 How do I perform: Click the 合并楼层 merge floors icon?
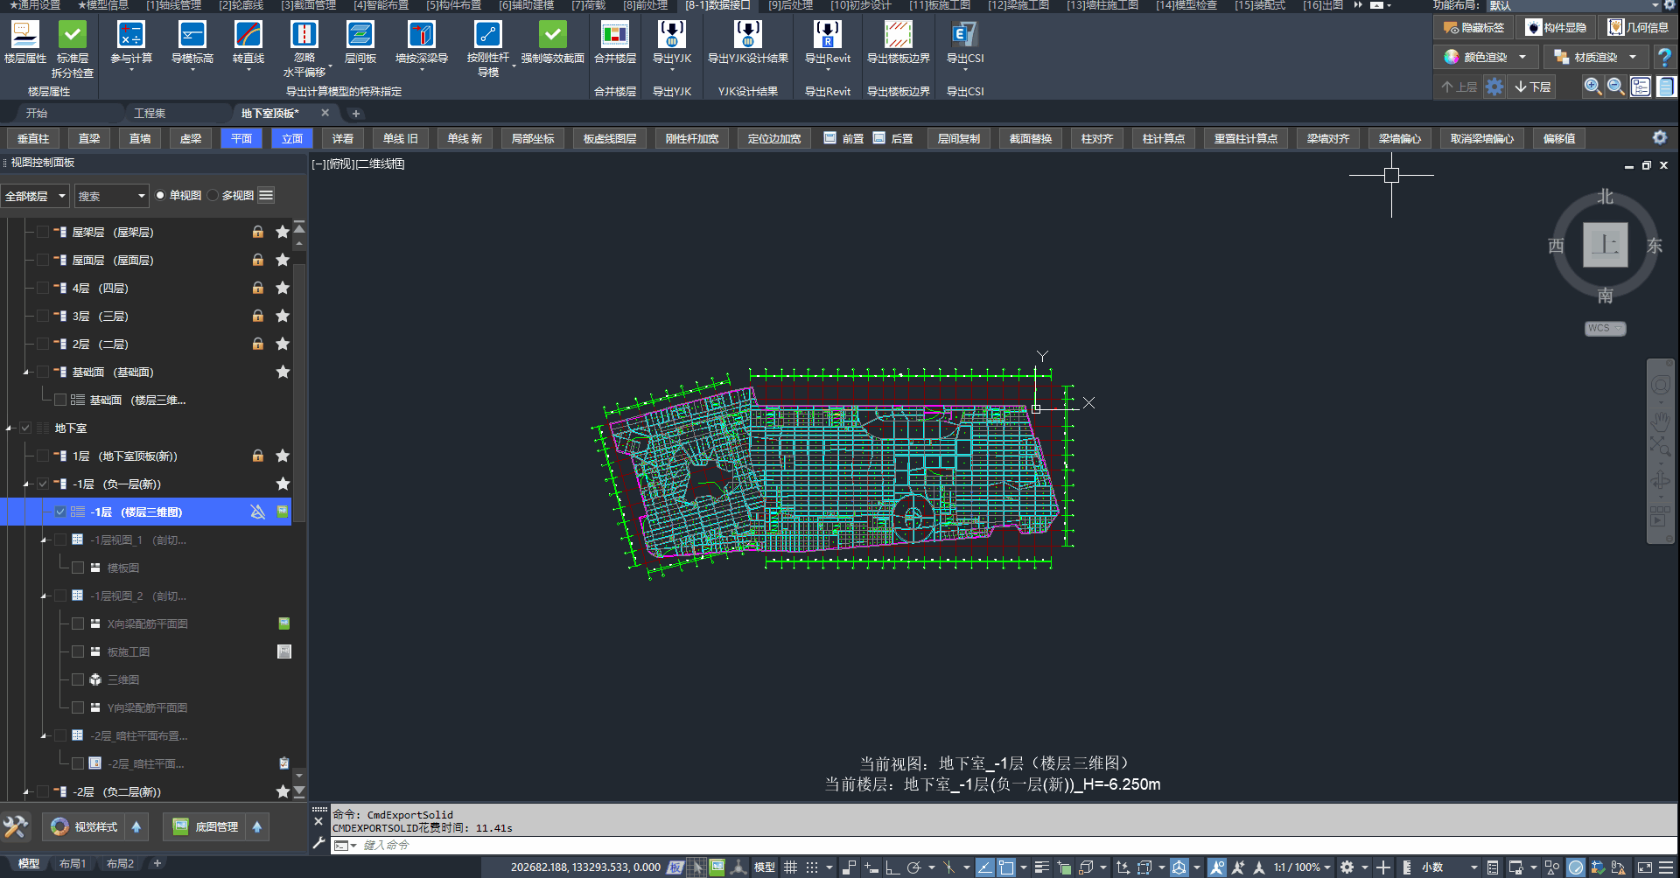(614, 35)
